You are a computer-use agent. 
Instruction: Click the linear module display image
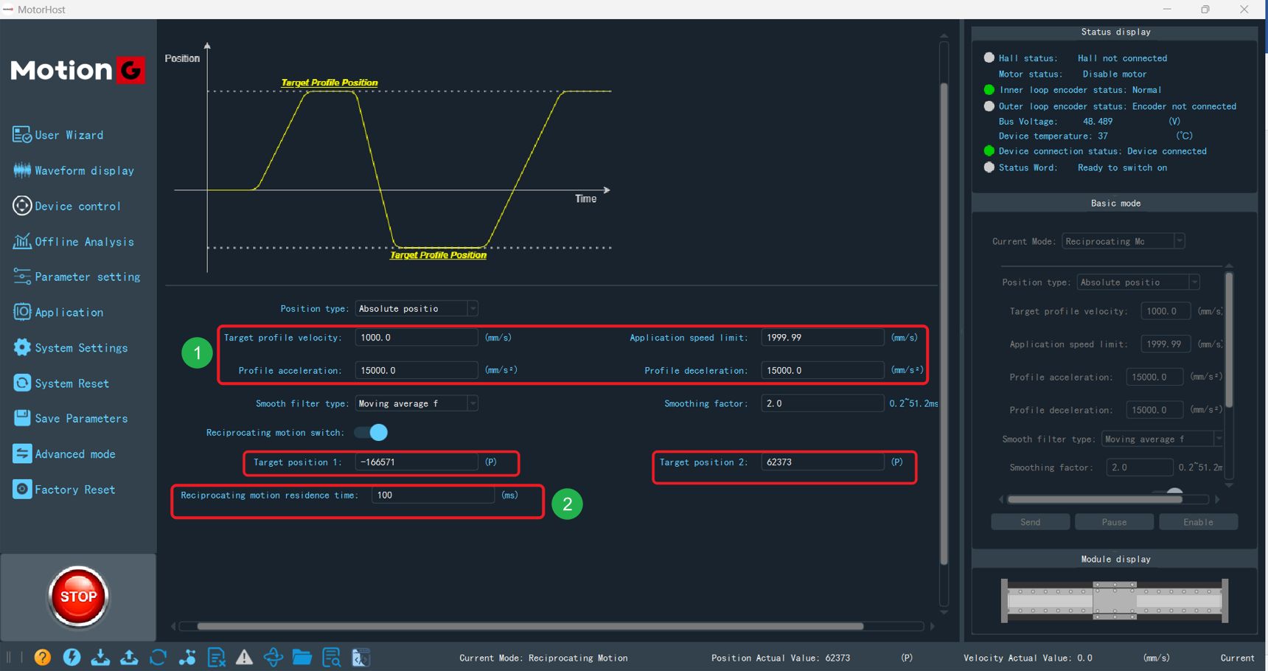click(x=1115, y=601)
